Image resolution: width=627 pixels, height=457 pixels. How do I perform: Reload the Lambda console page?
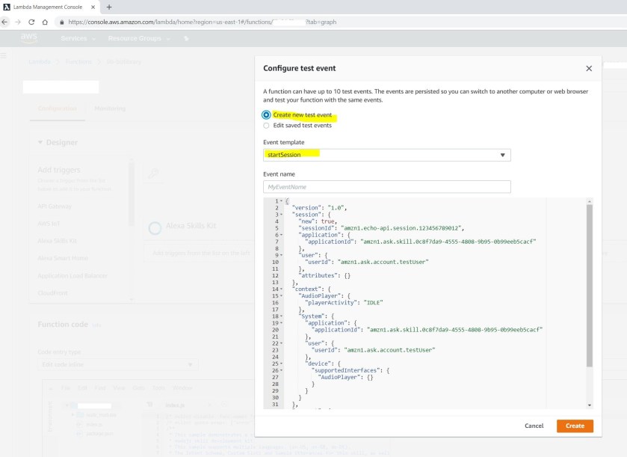31,22
